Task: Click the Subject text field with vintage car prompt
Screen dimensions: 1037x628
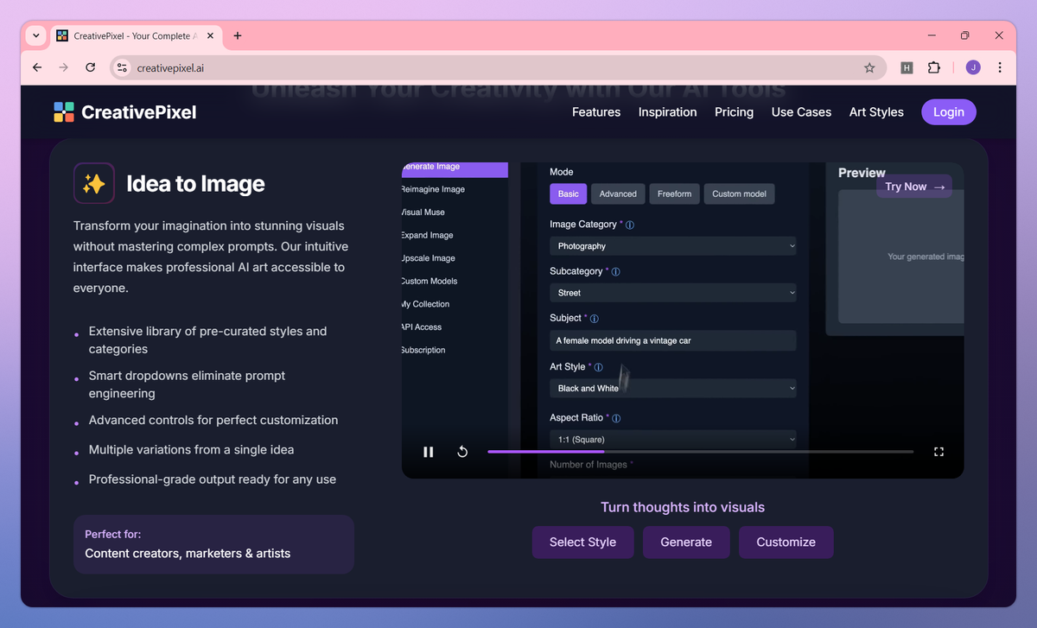Action: tap(673, 340)
